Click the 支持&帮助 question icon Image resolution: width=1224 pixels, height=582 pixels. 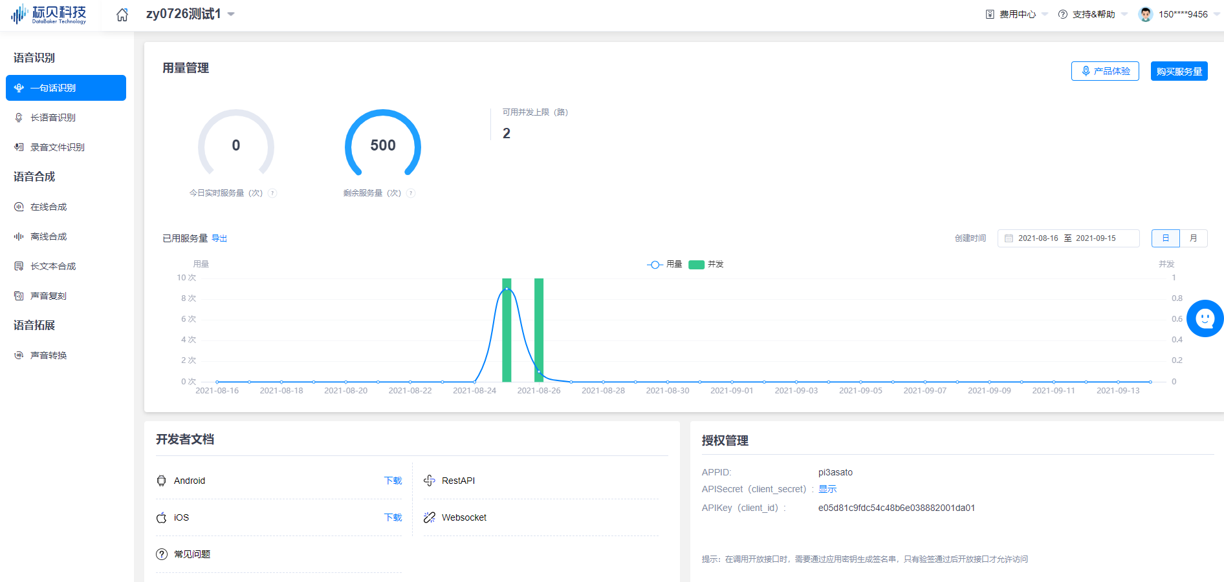click(1063, 14)
